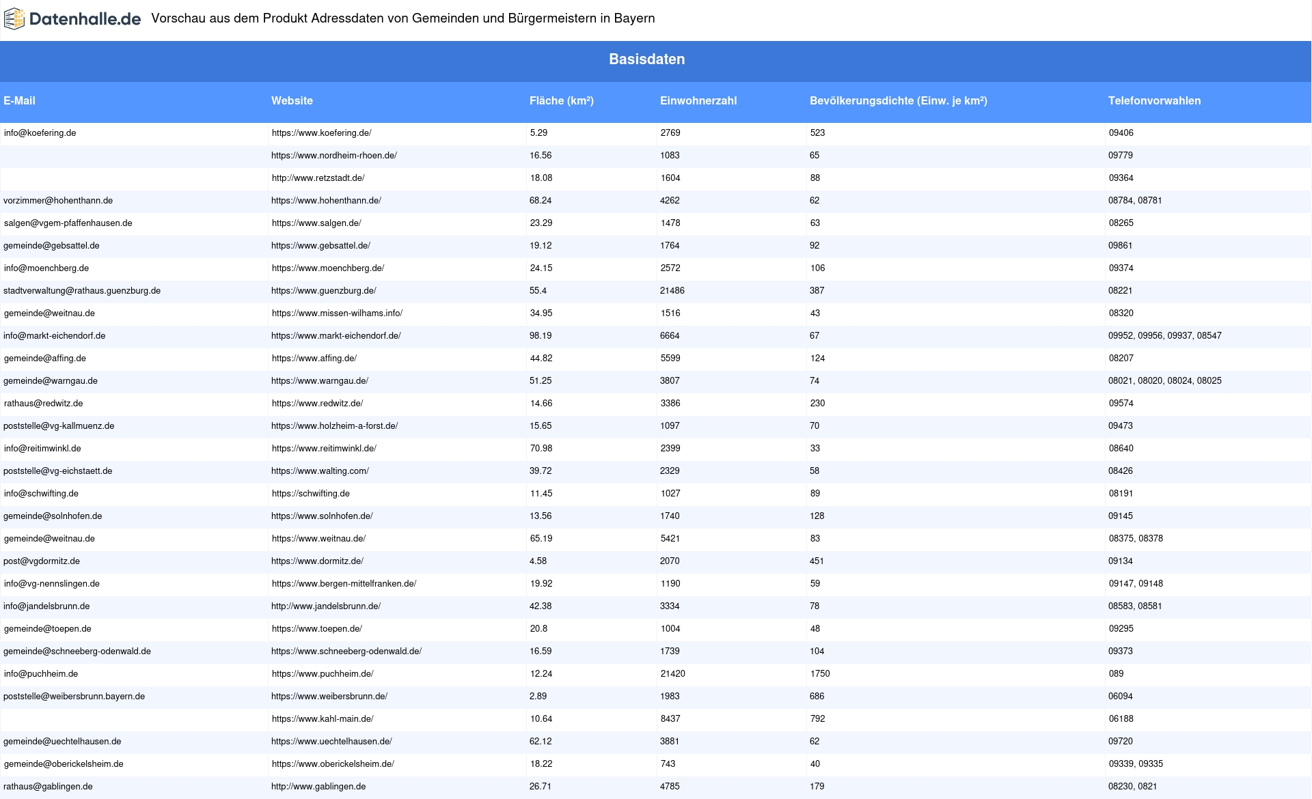Click email rathaus@gablingen.de
This screenshot has width=1312, height=799.
(x=47, y=787)
